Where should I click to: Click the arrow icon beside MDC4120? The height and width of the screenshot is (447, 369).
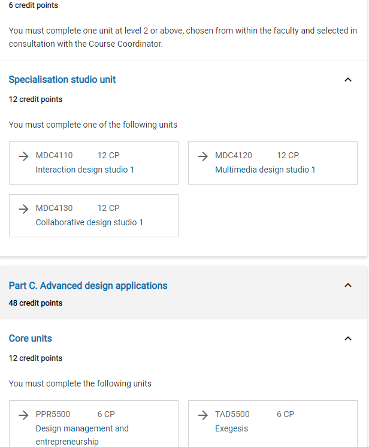click(x=203, y=156)
